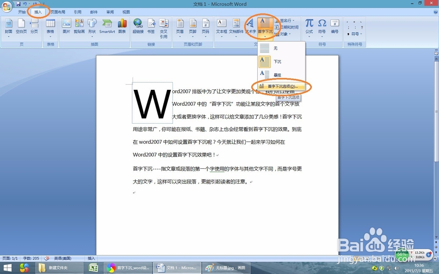Screen dimensions: 439x274
Task: Choose 无 (None) in drop cap menu
Action: [281, 48]
